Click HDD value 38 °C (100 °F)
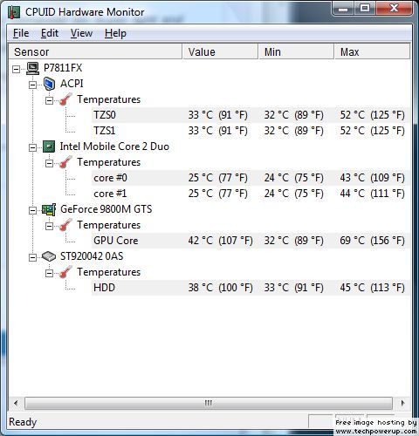 [220, 288]
